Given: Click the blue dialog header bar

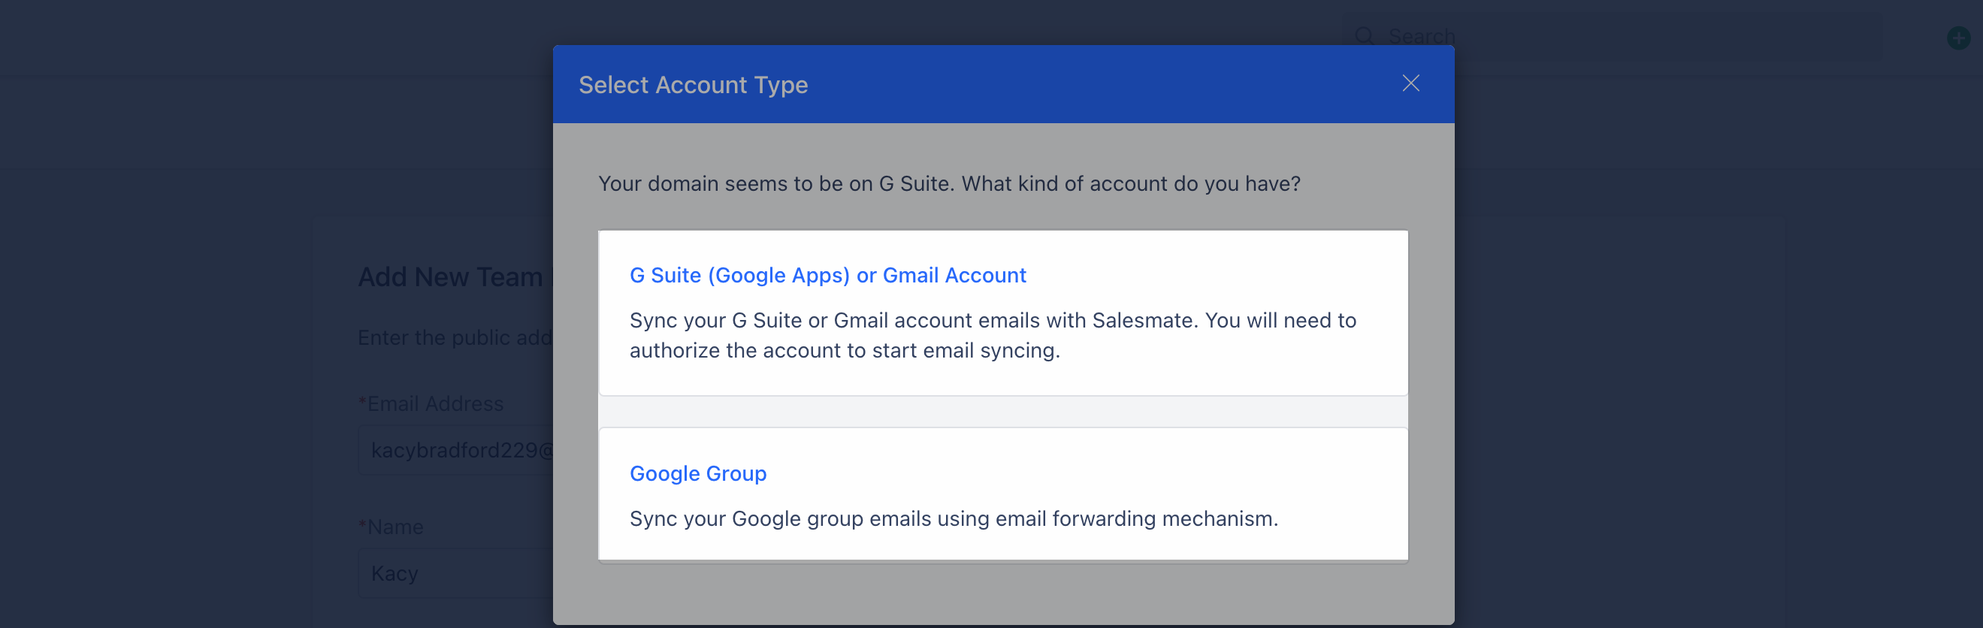Looking at the screenshot, I should 1003,84.
